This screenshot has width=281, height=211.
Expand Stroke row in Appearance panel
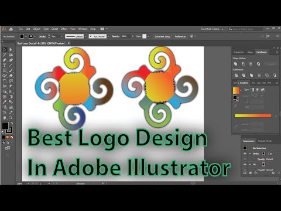(x=249, y=154)
